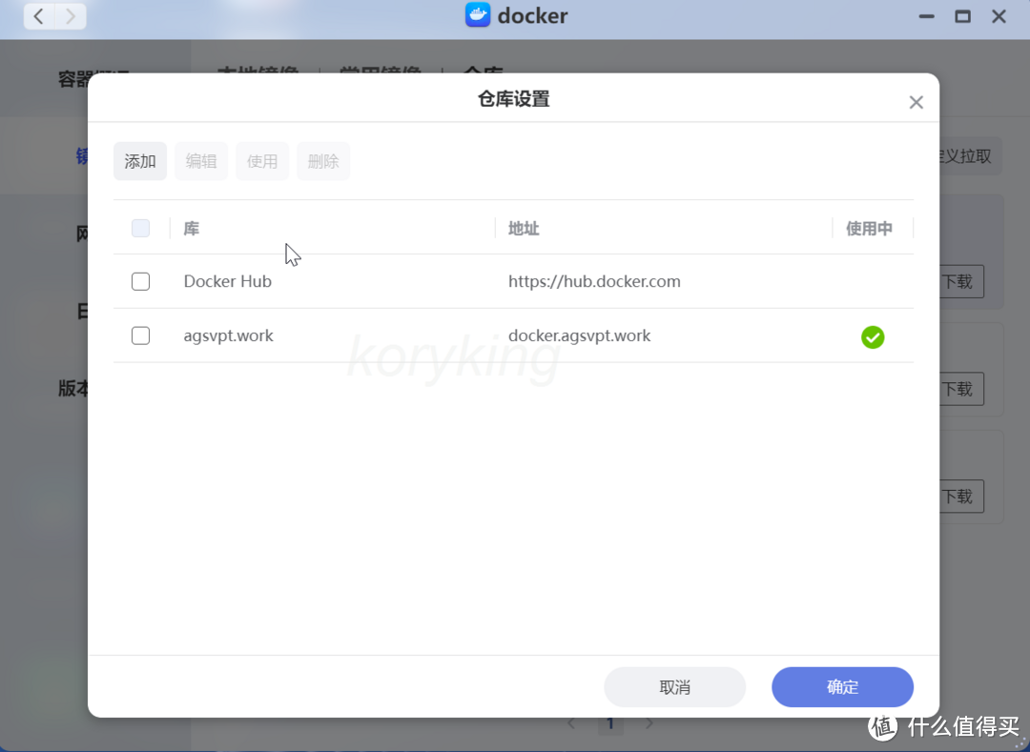Click the previous page arrow below the list
The height and width of the screenshot is (752, 1030).
[571, 723]
